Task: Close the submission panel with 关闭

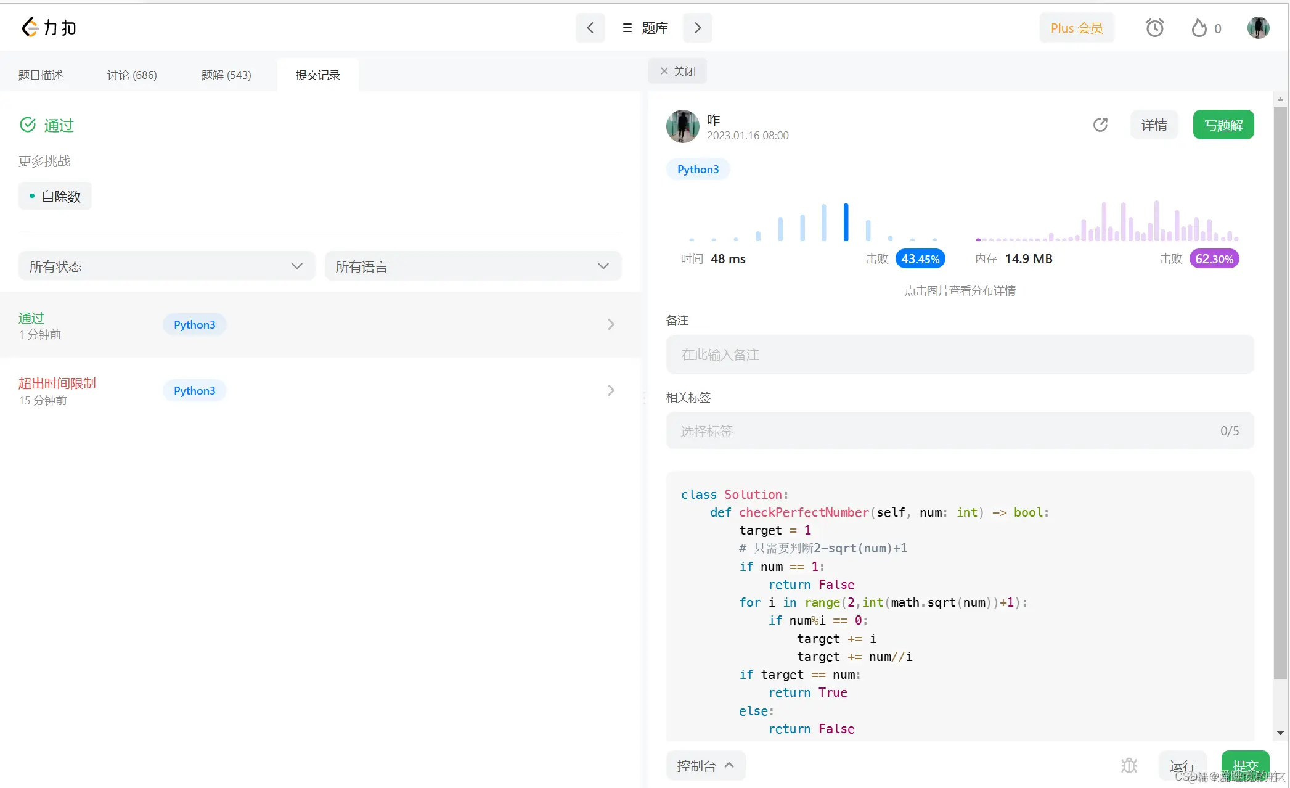Action: tap(677, 72)
